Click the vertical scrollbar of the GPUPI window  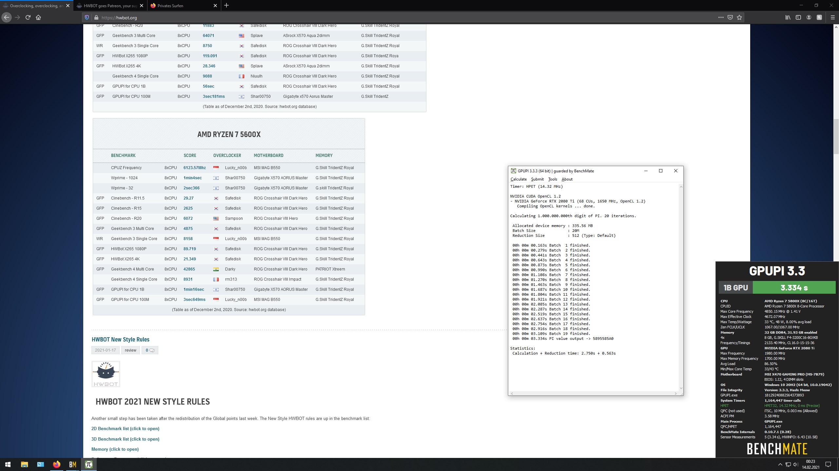click(681, 287)
